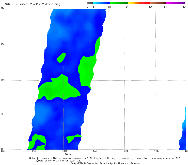
Task: Click the colorbar label 18
Action: tap(109, 7)
